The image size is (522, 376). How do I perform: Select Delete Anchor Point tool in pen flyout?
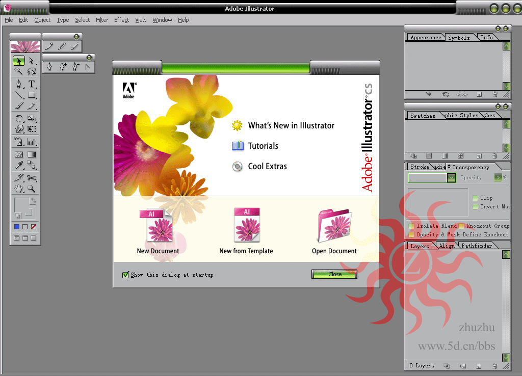[x=75, y=67]
